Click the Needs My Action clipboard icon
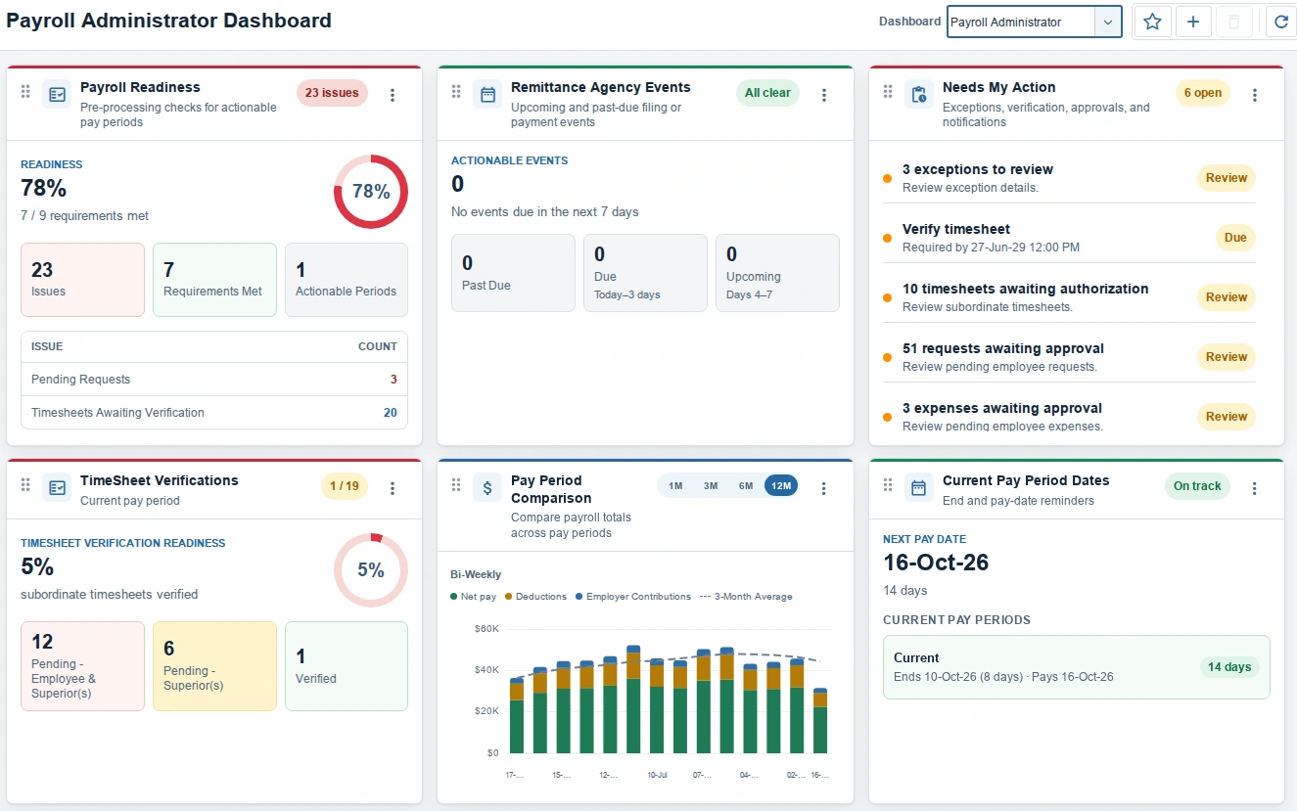Screen dimensions: 1297x811 919,94
